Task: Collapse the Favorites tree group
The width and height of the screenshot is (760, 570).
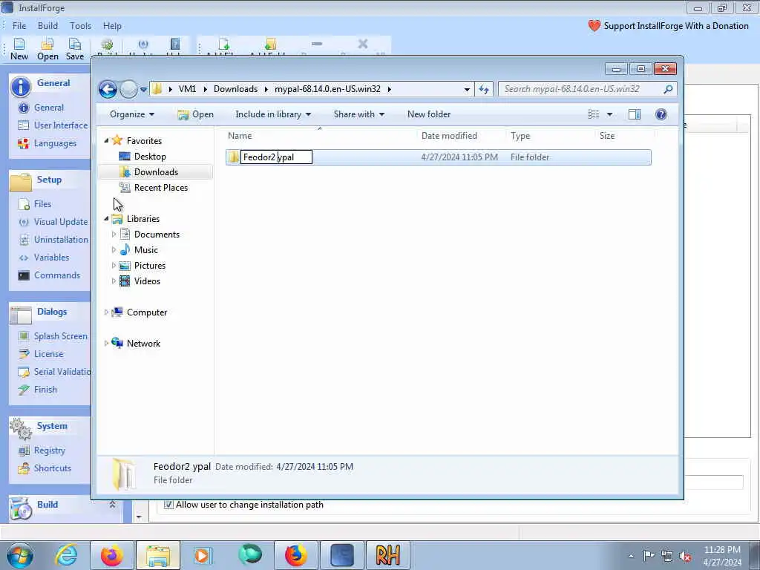Action: coord(106,140)
